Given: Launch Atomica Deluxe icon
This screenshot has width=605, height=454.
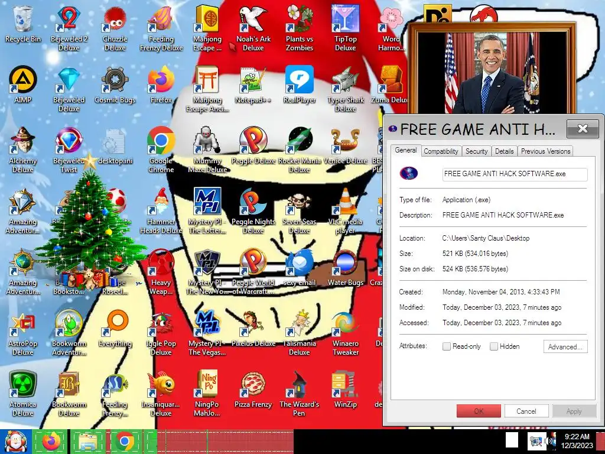Looking at the screenshot, I should tap(23, 394).
